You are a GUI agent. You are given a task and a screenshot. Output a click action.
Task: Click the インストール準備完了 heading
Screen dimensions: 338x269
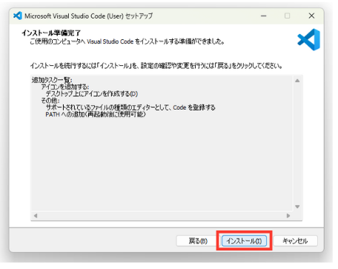51,33
